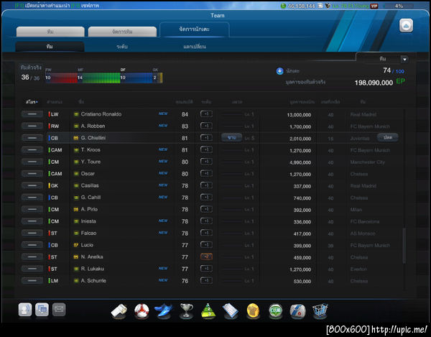The width and height of the screenshot is (431, 337).
Task: Switch to the first gray ทีม top tab
Action: [50, 32]
